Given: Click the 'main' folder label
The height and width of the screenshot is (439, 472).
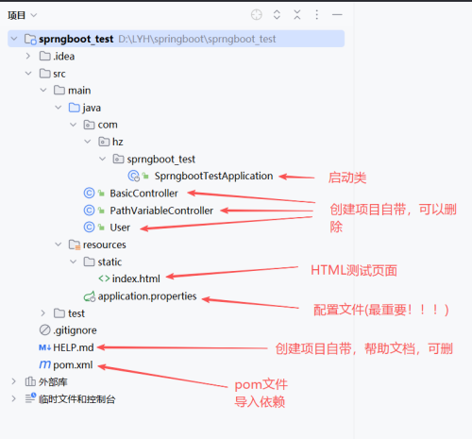Looking at the screenshot, I should pos(79,91).
